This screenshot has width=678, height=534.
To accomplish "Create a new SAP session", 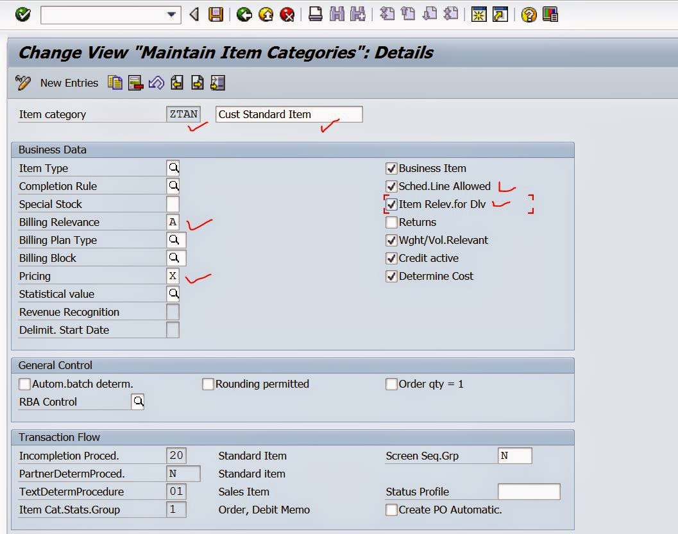I will pos(478,13).
